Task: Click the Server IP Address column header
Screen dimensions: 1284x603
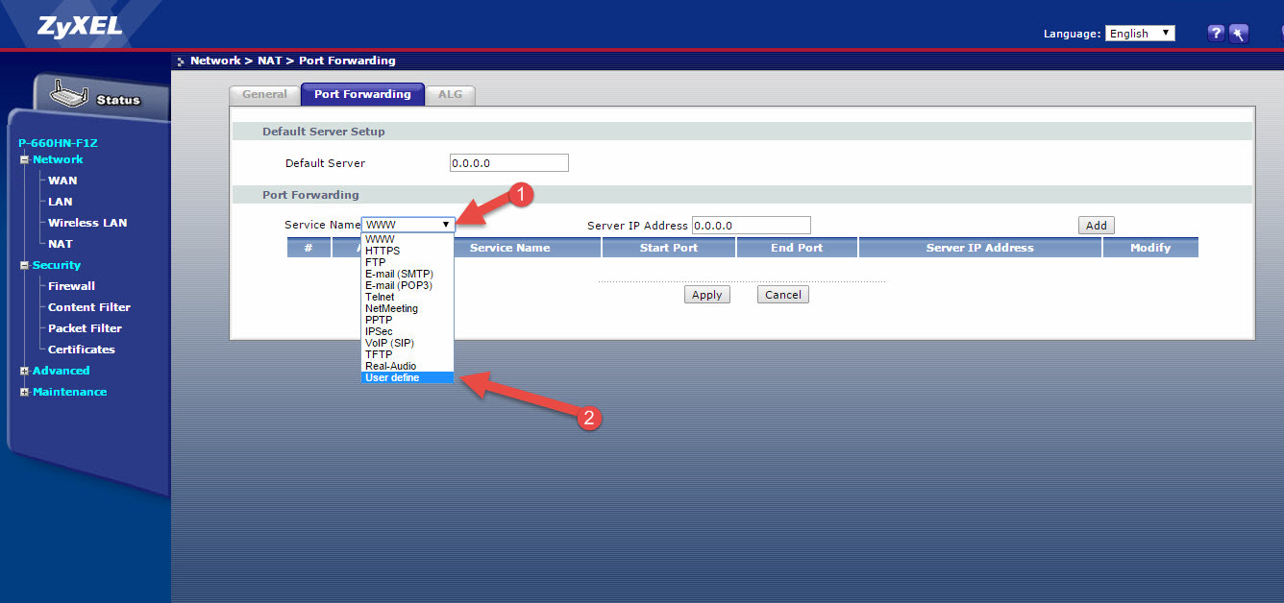Action: 979,248
